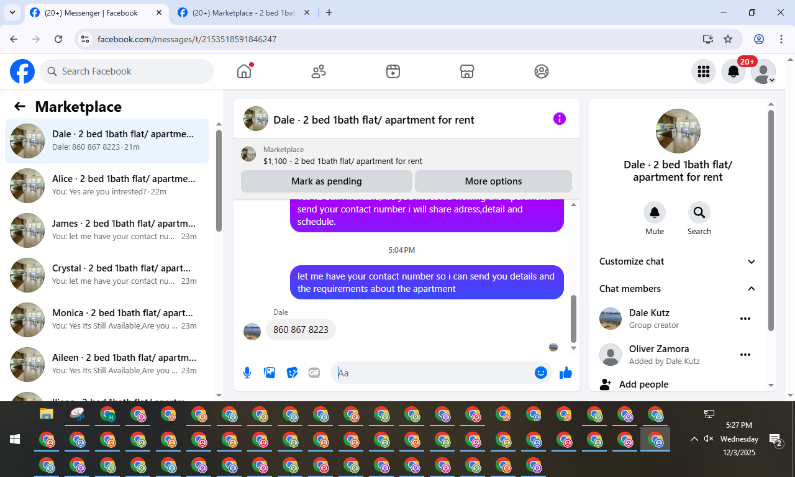The width and height of the screenshot is (795, 477).
Task: Open the Chrome profile icon
Action: 759,39
